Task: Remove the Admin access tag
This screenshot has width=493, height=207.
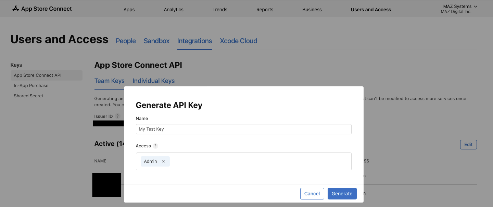Action: (163, 161)
